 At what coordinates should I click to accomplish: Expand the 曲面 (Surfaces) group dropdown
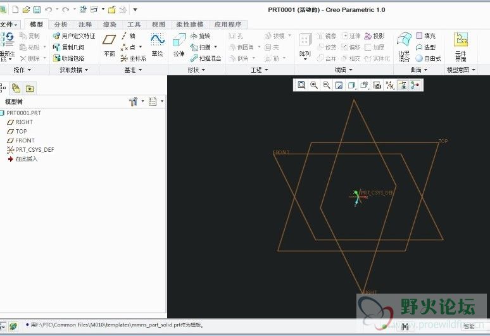[x=419, y=70]
